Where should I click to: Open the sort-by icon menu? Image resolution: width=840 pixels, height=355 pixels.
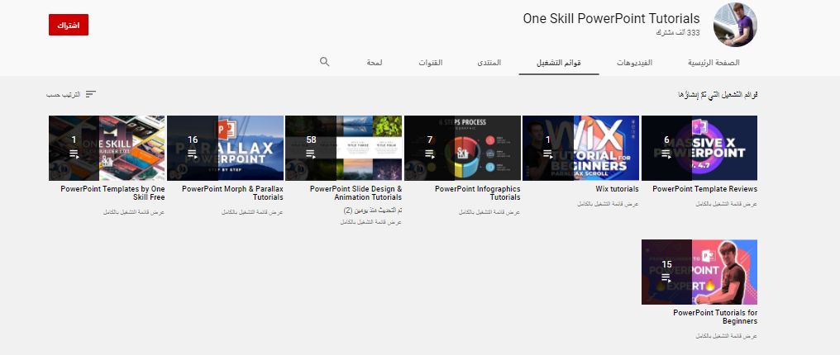point(91,94)
